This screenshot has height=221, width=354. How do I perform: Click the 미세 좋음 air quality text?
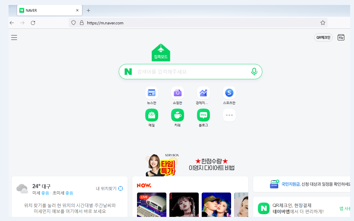pyautogui.click(x=41, y=193)
